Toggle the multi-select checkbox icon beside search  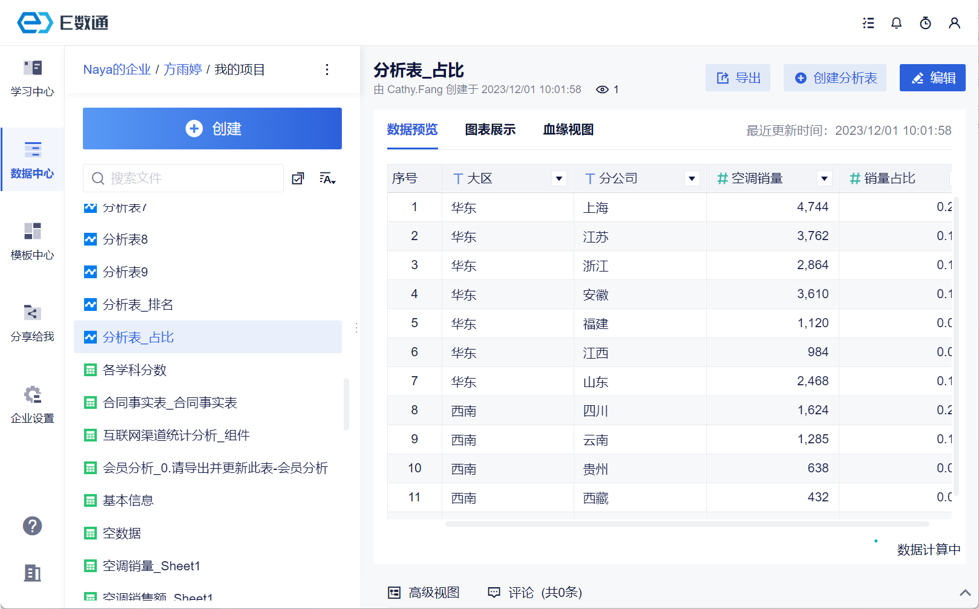pos(298,178)
